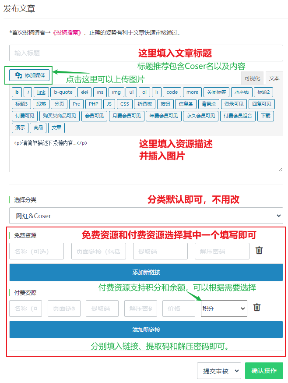Delete the paid resource row with trash icon
Viewport: 288px width, 383px height.
[x=257, y=308]
